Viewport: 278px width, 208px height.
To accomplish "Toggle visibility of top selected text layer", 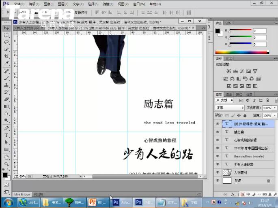I will 218,124.
